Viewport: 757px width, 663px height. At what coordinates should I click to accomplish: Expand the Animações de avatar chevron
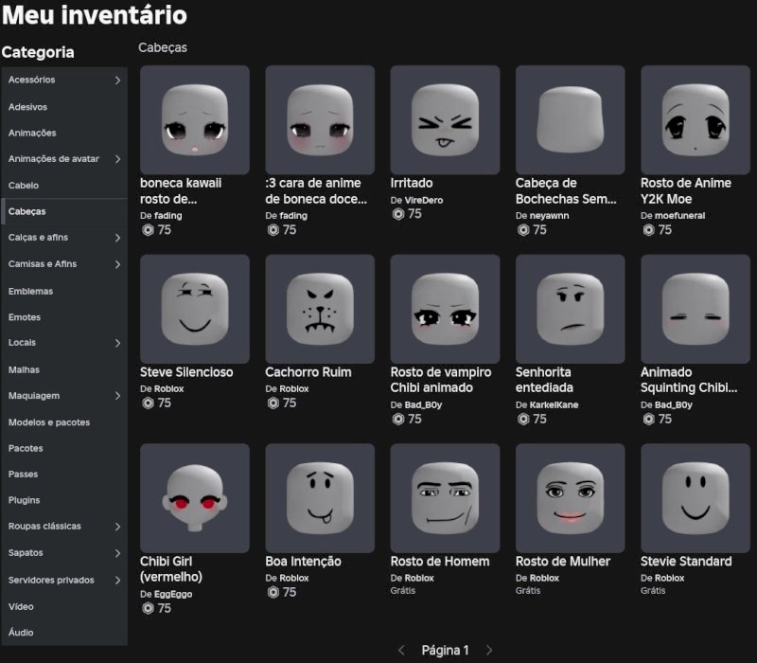117,159
